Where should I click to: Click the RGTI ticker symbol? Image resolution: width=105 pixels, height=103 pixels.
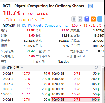7,6
